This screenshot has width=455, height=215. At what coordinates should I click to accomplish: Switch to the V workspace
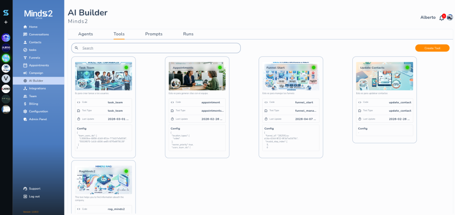6,79
